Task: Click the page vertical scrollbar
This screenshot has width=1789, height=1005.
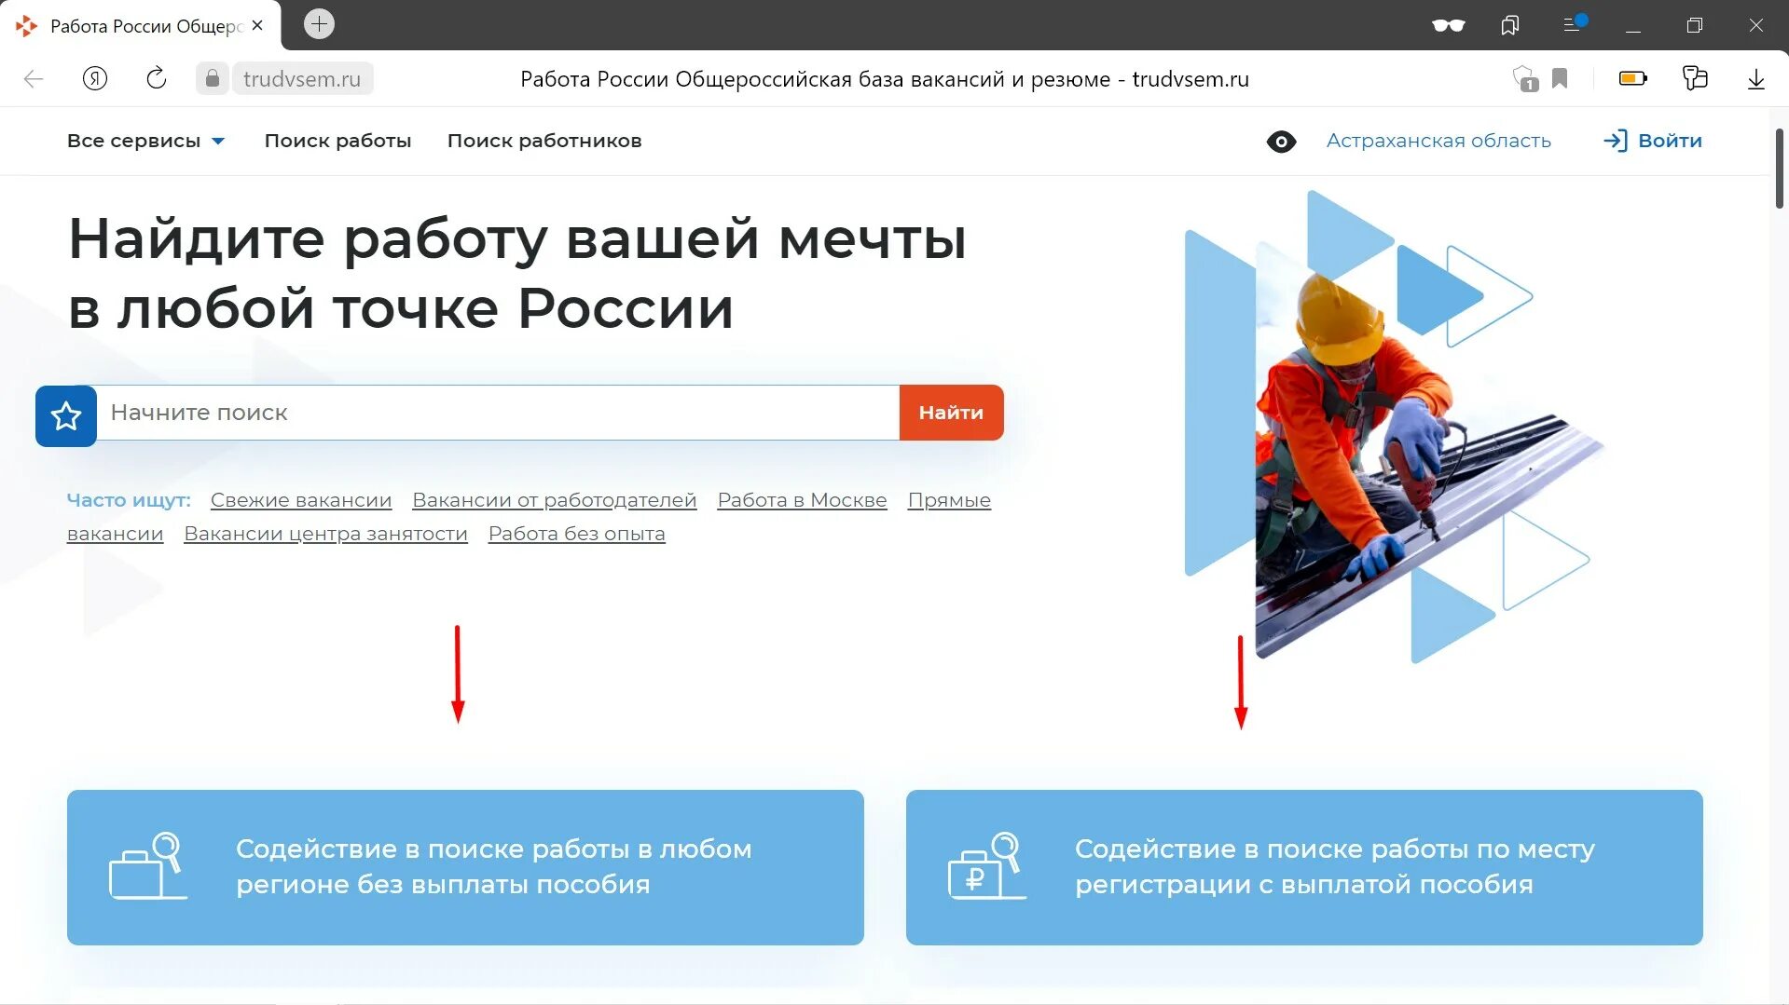Action: pyautogui.click(x=1779, y=169)
